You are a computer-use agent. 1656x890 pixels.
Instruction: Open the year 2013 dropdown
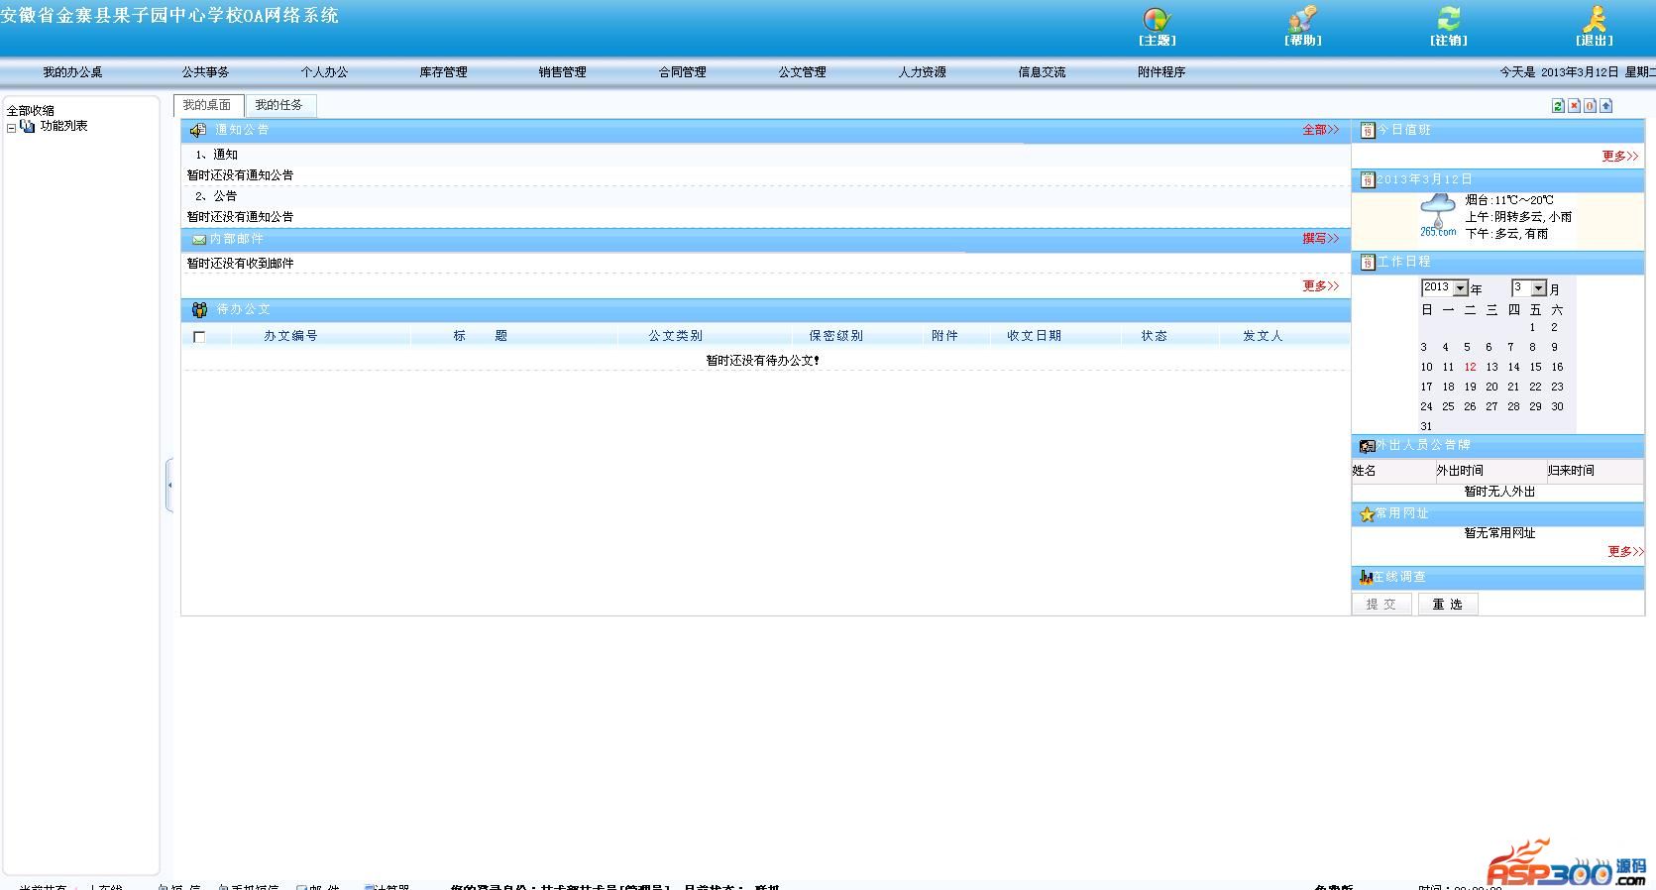tap(1460, 288)
